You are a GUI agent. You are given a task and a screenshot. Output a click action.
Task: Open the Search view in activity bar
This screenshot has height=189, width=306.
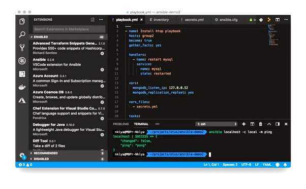22,34
